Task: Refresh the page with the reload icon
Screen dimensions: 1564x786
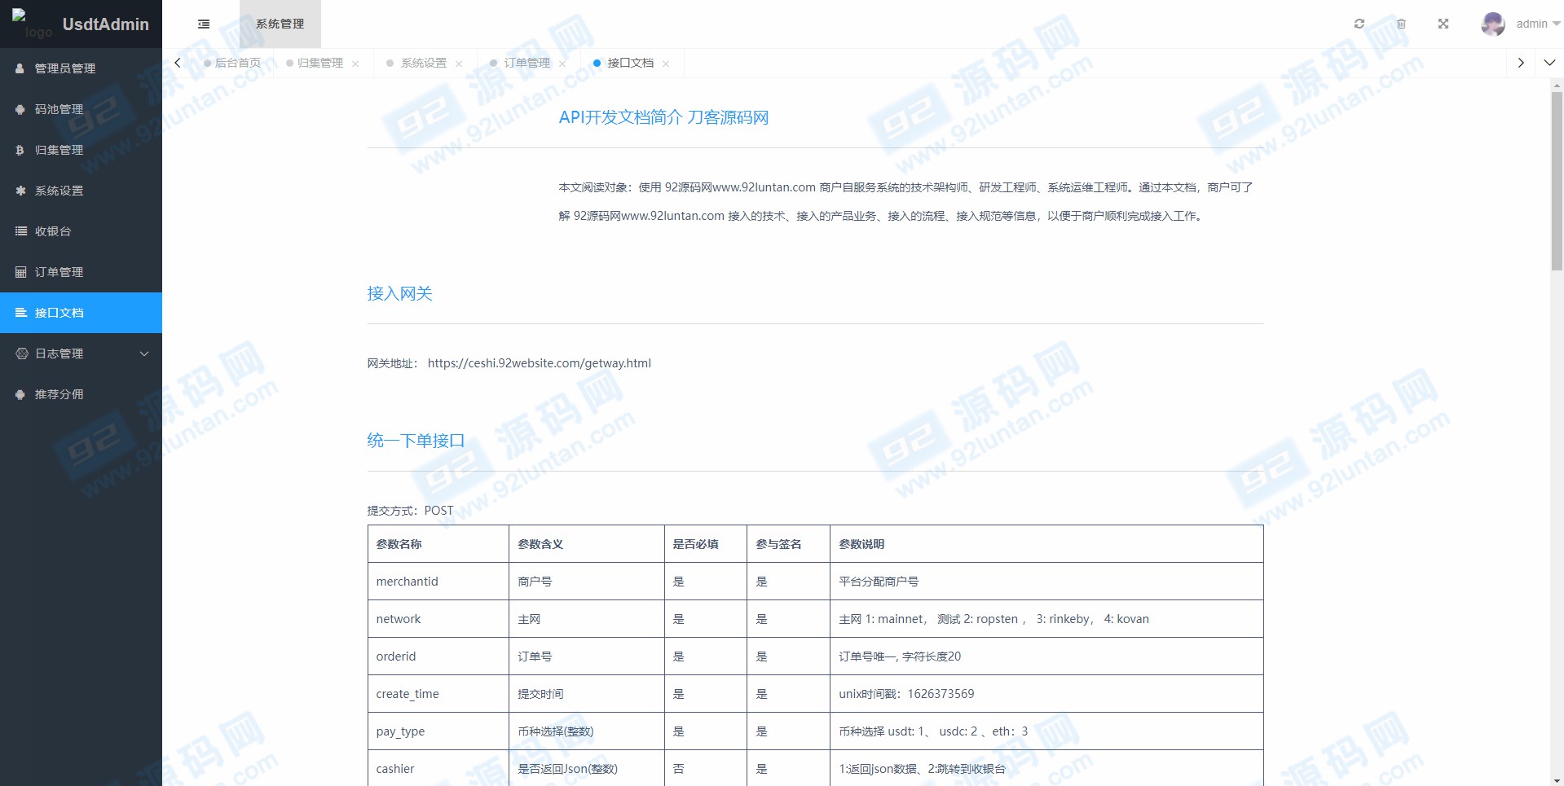Action: click(x=1359, y=24)
